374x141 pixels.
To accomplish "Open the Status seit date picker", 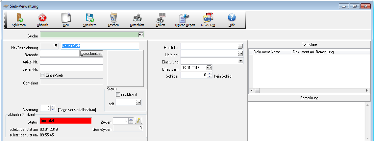I will click(138, 103).
